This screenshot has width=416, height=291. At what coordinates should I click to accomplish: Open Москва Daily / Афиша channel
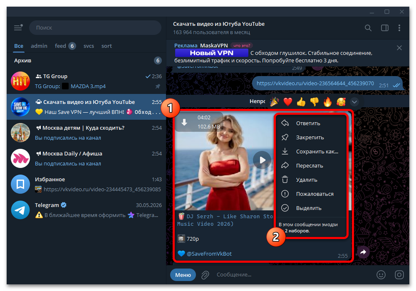pos(86,158)
